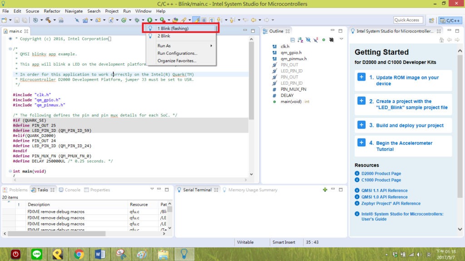The width and height of the screenshot is (465, 261).
Task: Open the QMSI 1.1 API Reference link
Action: pos(384,191)
